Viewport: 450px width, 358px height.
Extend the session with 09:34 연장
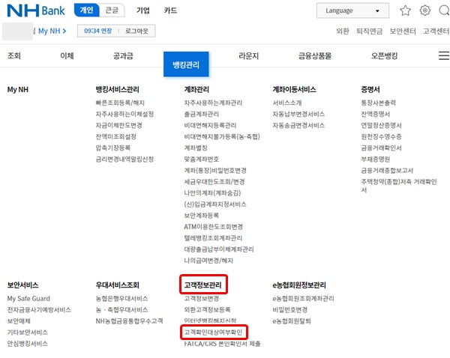tap(97, 31)
